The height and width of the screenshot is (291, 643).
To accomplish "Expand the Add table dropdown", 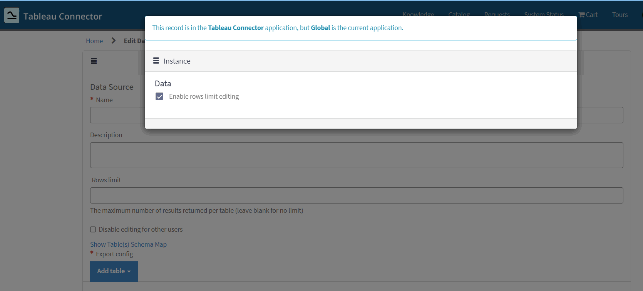I will (114, 271).
